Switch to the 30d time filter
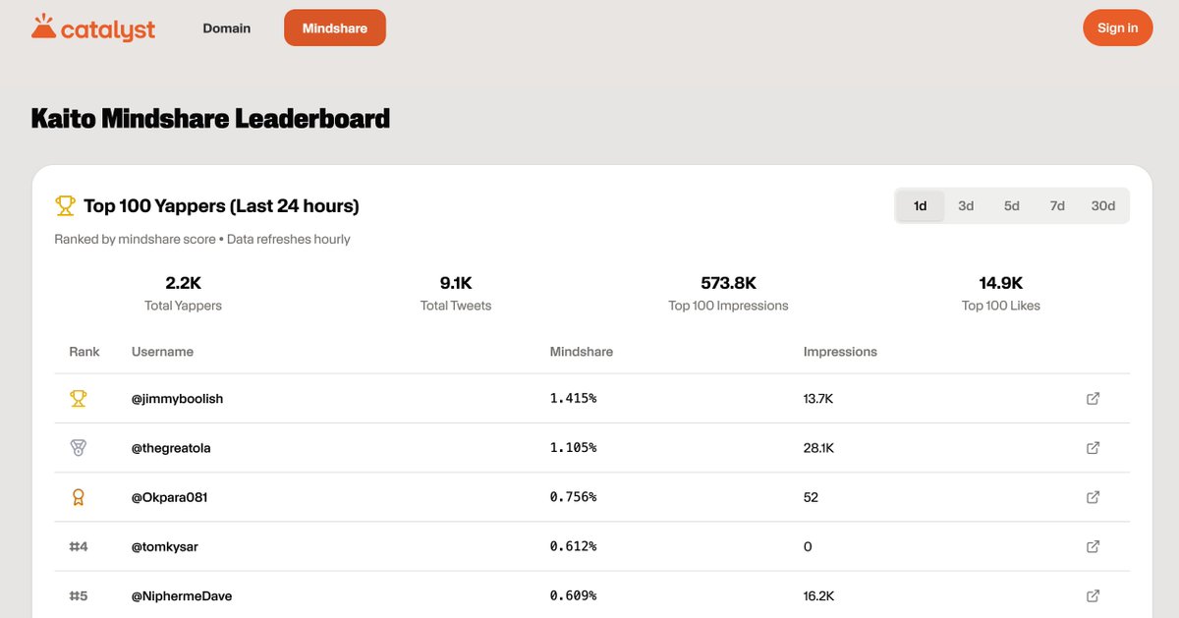The width and height of the screenshot is (1179, 618). 1102,205
